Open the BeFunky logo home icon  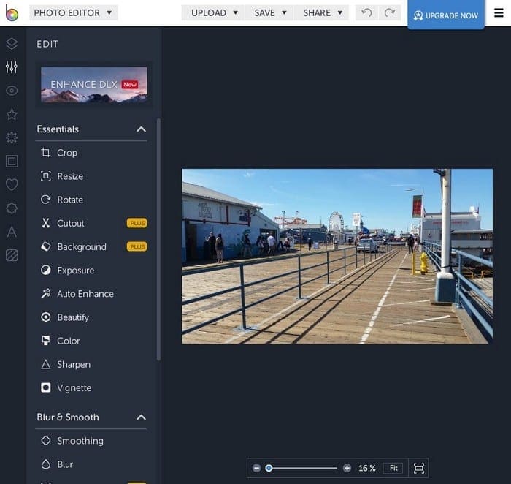(x=12, y=12)
